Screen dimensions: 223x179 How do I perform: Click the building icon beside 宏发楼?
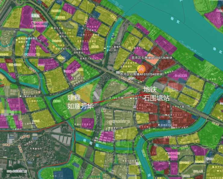coord(140,126)
